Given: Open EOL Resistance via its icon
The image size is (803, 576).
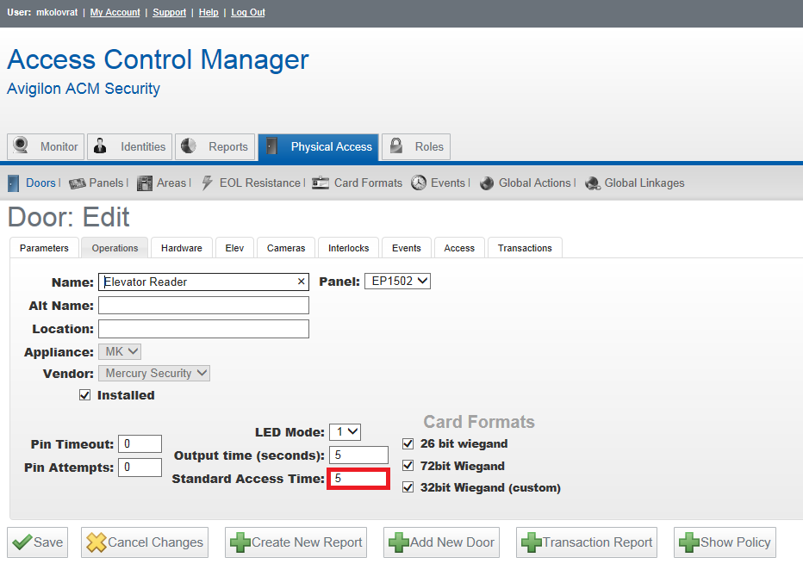Looking at the screenshot, I should 206,183.
